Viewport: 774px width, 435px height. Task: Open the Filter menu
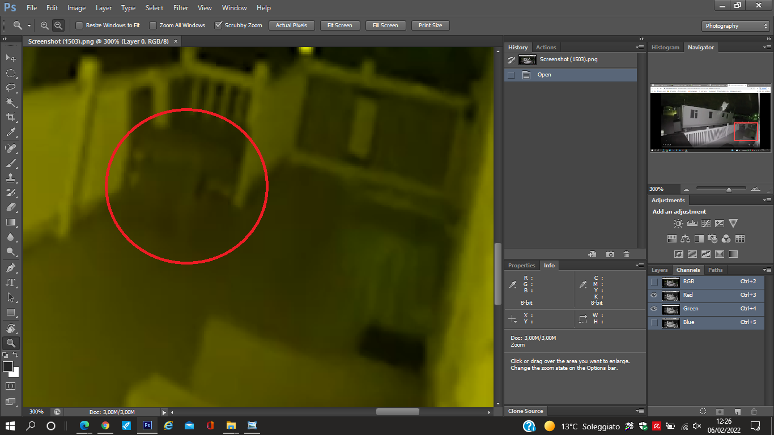[181, 8]
